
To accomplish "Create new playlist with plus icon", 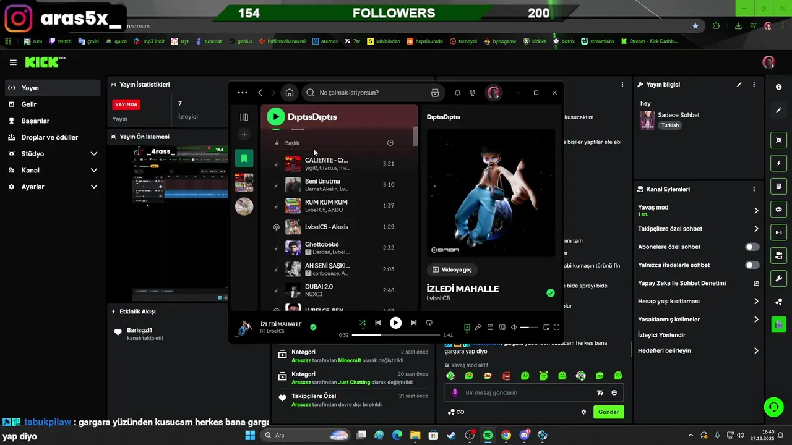I will [244, 134].
